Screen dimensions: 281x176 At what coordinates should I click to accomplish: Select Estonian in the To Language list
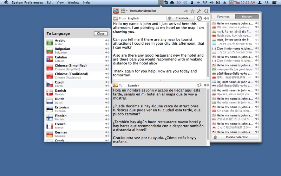pyautogui.click(x=77, y=109)
